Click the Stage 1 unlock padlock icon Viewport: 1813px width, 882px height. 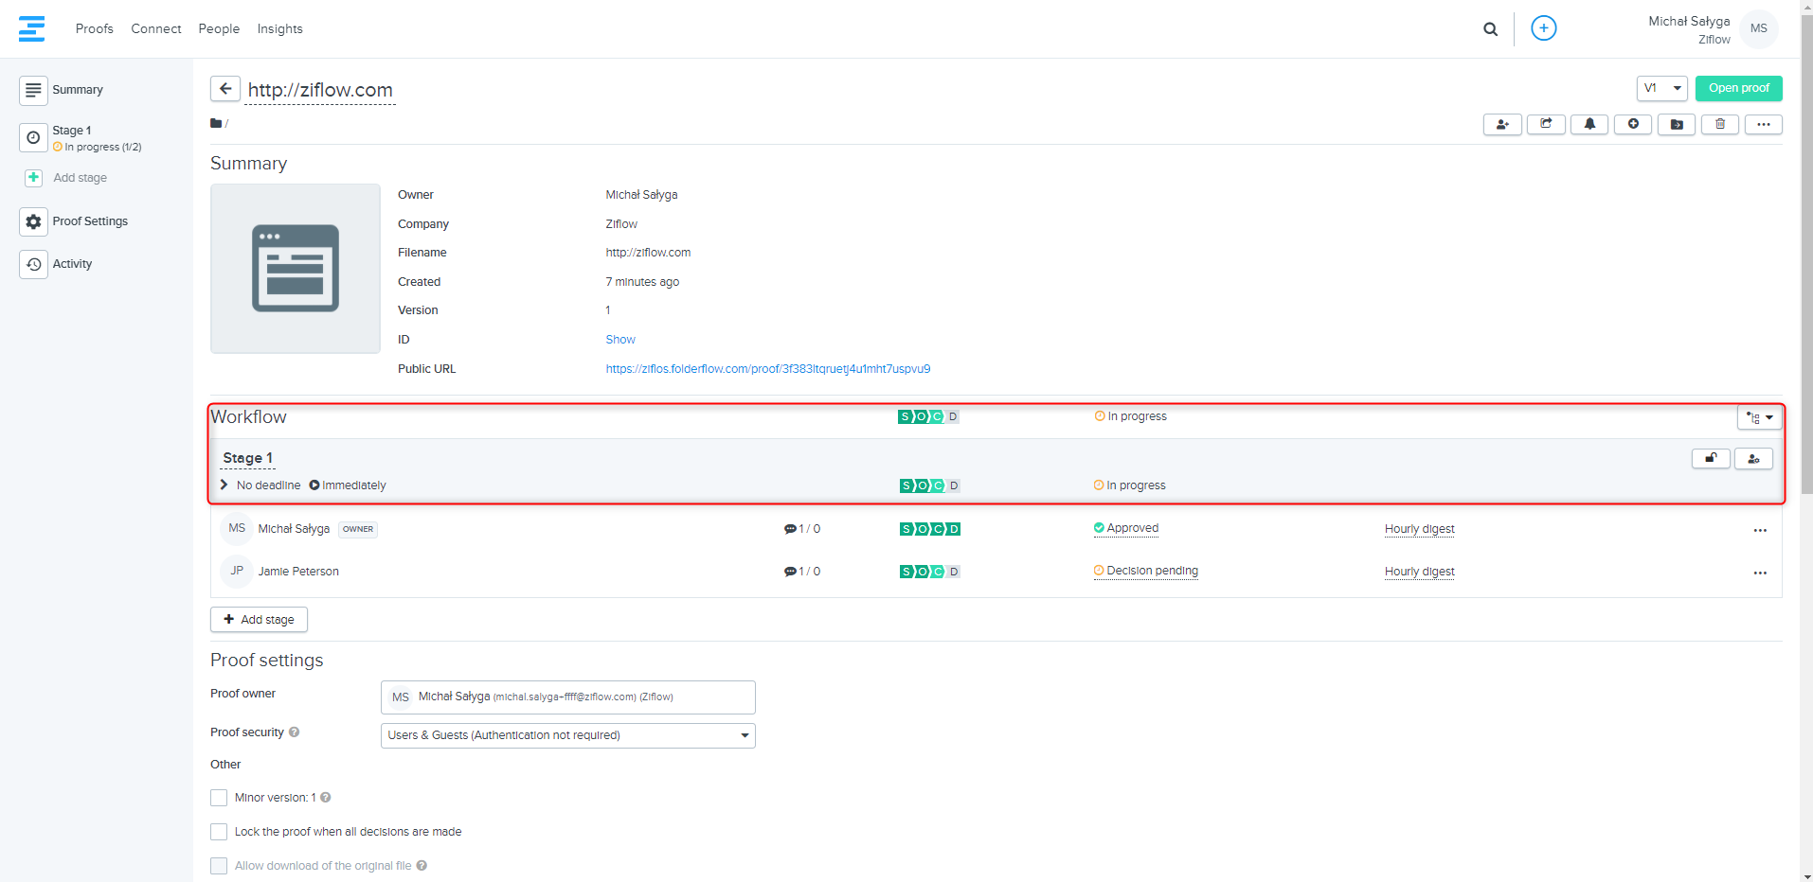(1711, 459)
